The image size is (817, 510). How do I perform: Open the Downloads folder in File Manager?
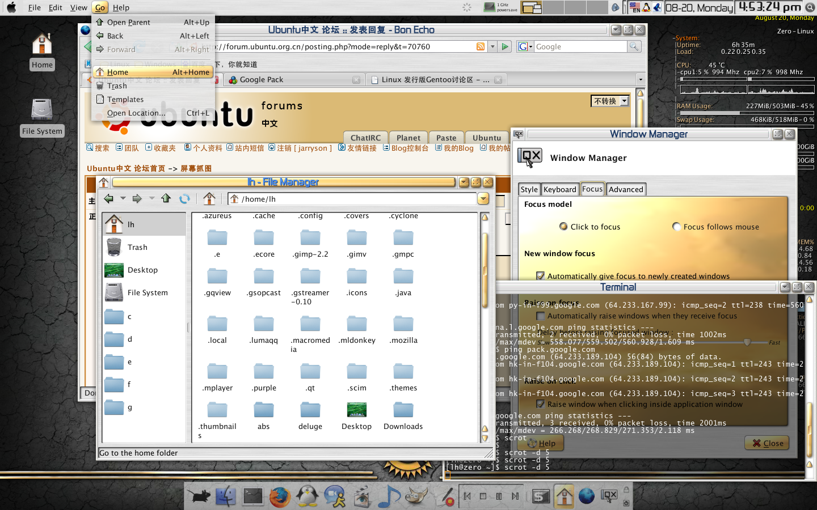403,416
